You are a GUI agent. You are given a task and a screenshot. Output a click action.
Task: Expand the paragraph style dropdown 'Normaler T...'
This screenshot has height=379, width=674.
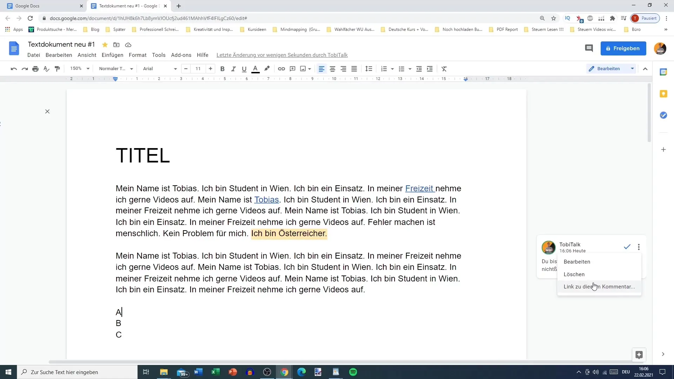pyautogui.click(x=131, y=68)
